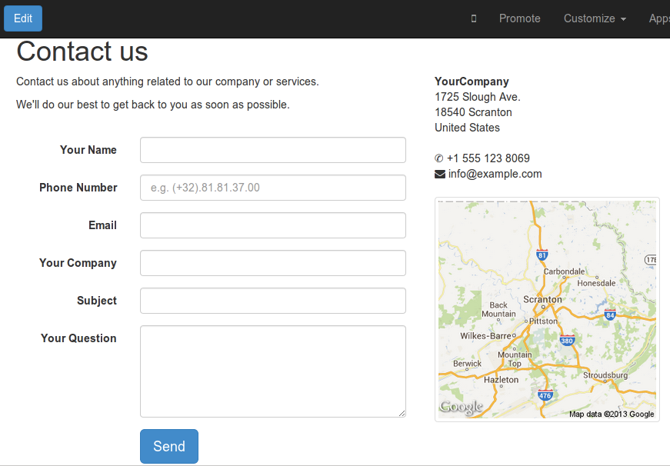This screenshot has height=466, width=670.
Task: Focus the Your Company text box
Action: [x=273, y=263]
